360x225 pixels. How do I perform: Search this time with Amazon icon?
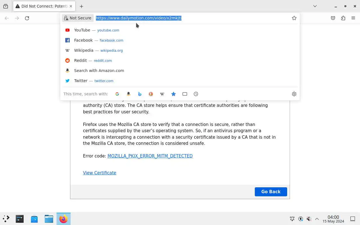(129, 94)
